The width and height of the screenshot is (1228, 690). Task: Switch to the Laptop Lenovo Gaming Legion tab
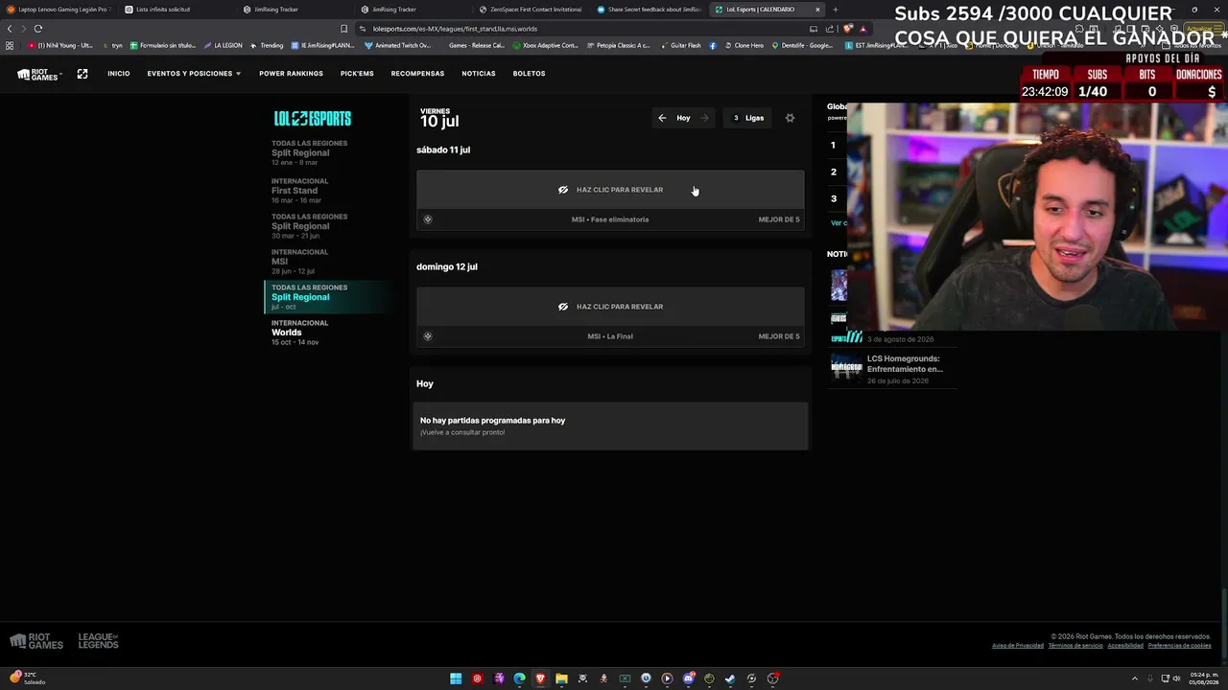tap(59, 10)
